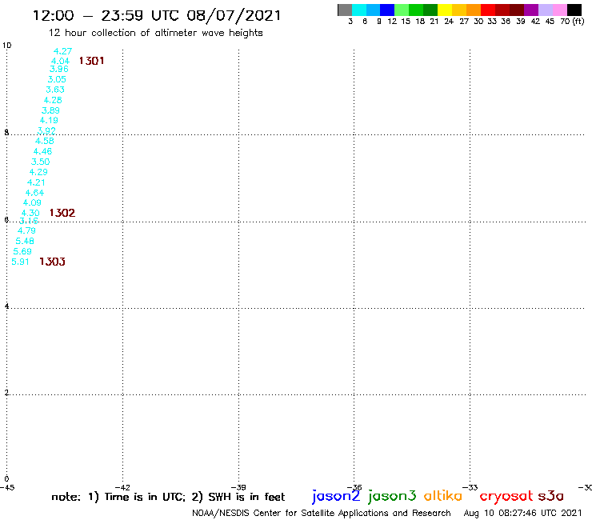Click the longitude axis label -42
This screenshot has height=520, width=592.
point(122,487)
